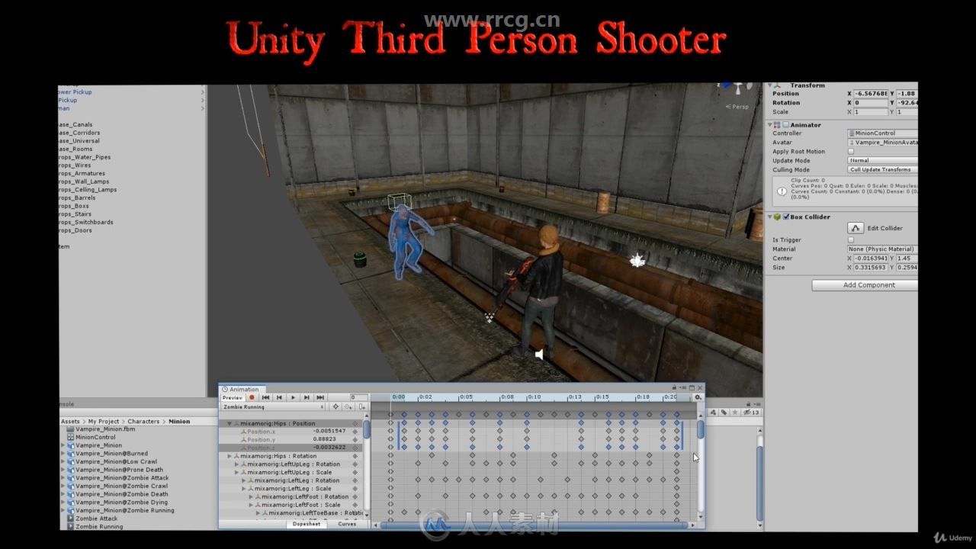Open the Animation window gear settings
The width and height of the screenshot is (976, 549).
(698, 397)
